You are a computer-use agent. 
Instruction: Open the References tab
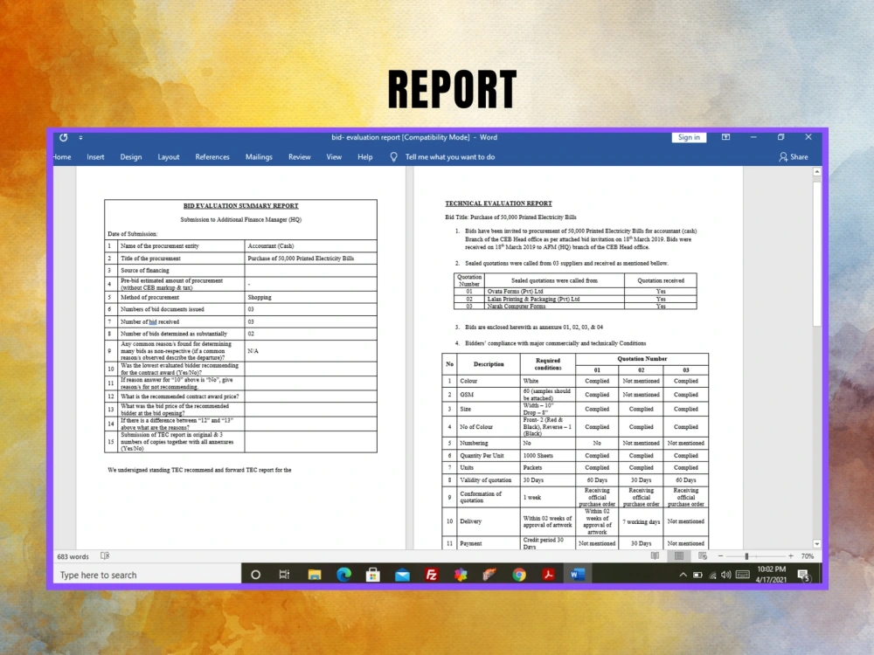[212, 157]
